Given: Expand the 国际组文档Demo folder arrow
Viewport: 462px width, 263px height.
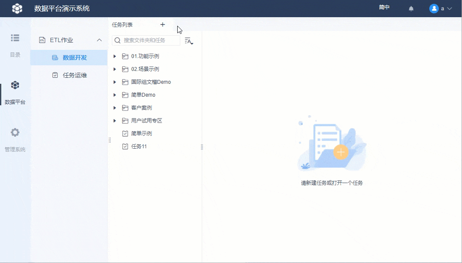Looking at the screenshot, I should pos(114,82).
